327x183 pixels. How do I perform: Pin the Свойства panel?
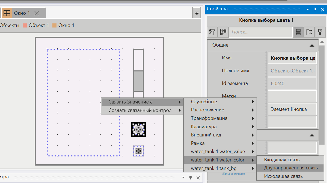315,9
